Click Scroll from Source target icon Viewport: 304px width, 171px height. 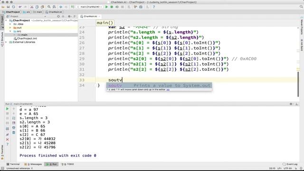[x=58, y=17]
